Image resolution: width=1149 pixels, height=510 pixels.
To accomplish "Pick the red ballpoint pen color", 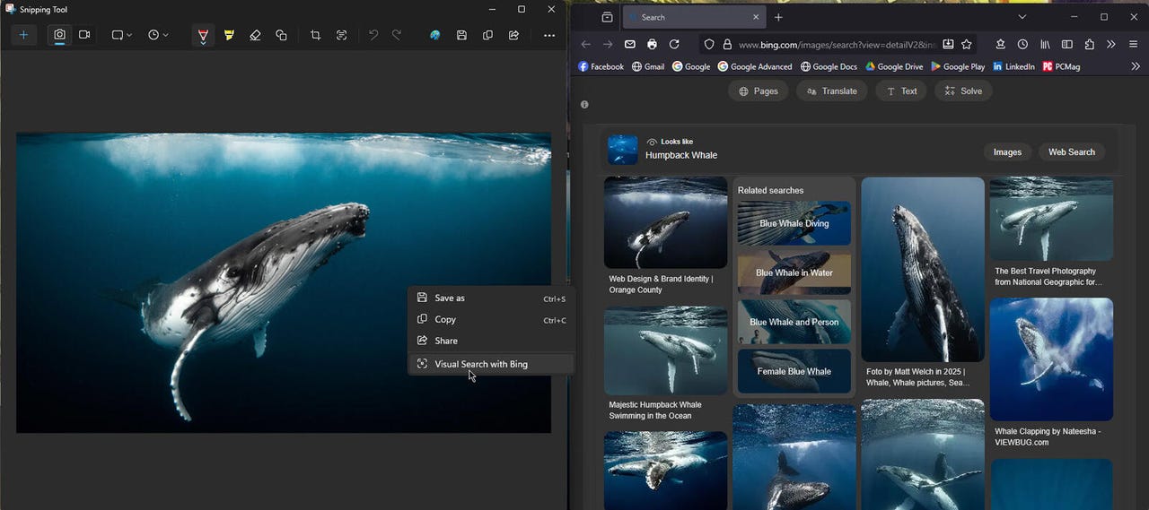I will tap(203, 35).
